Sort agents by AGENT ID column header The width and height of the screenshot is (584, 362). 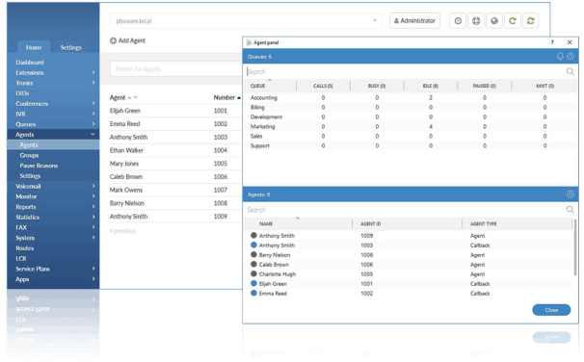click(371, 224)
